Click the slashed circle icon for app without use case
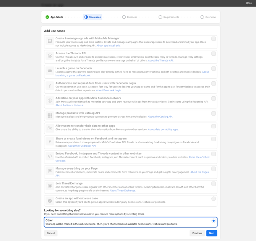Screen dimensions: 256x241 [x=50, y=201]
